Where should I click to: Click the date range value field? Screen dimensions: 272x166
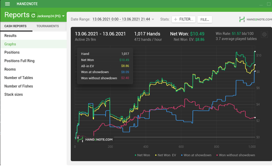(x=121, y=19)
